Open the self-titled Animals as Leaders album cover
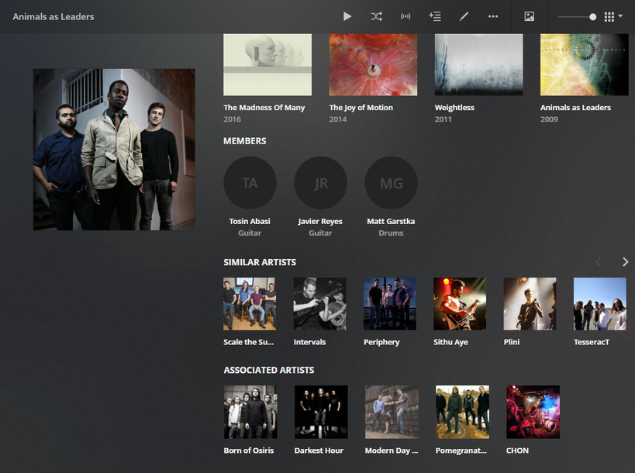Viewport: 635px width, 473px height. tap(585, 65)
